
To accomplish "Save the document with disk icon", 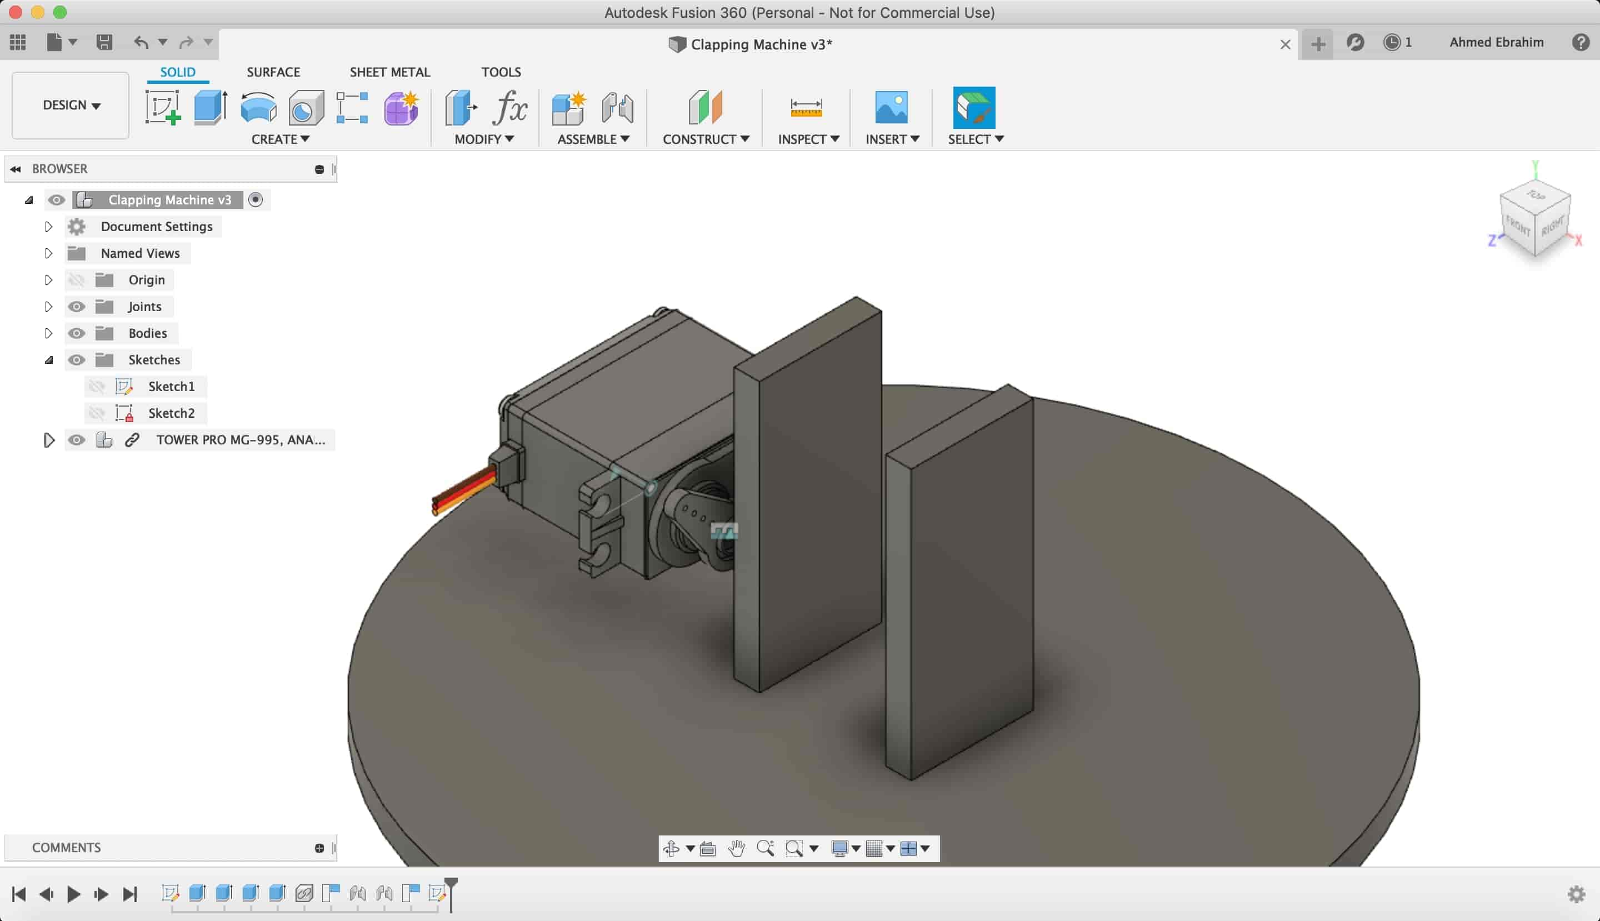I will click(x=104, y=42).
